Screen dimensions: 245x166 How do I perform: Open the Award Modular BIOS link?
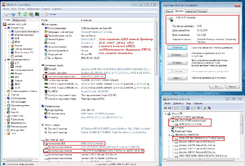[95, 91]
